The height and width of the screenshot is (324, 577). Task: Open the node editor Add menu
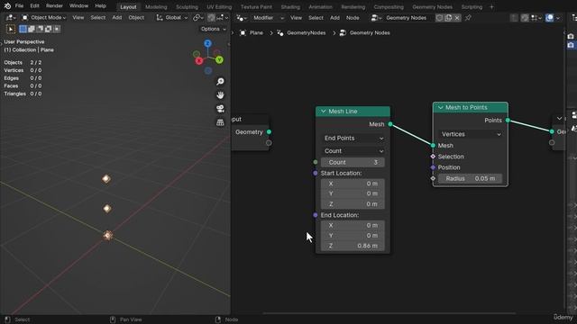pyautogui.click(x=334, y=18)
